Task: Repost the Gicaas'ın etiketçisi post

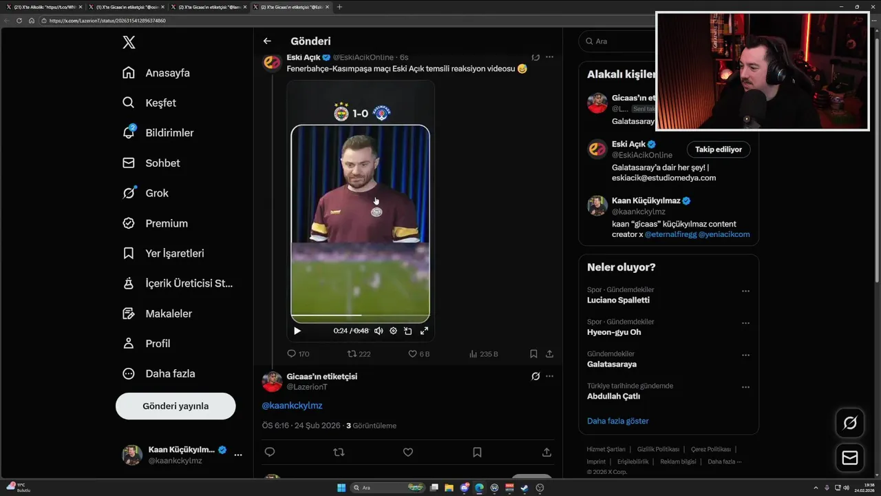Action: click(x=339, y=453)
